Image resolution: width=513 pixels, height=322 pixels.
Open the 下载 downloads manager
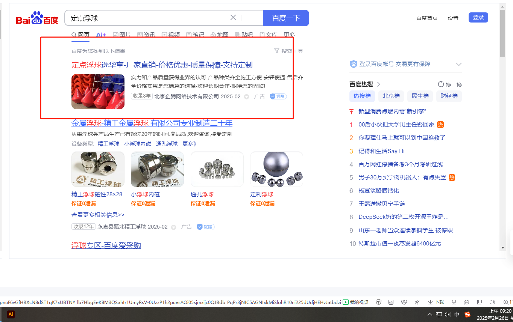click(436, 302)
